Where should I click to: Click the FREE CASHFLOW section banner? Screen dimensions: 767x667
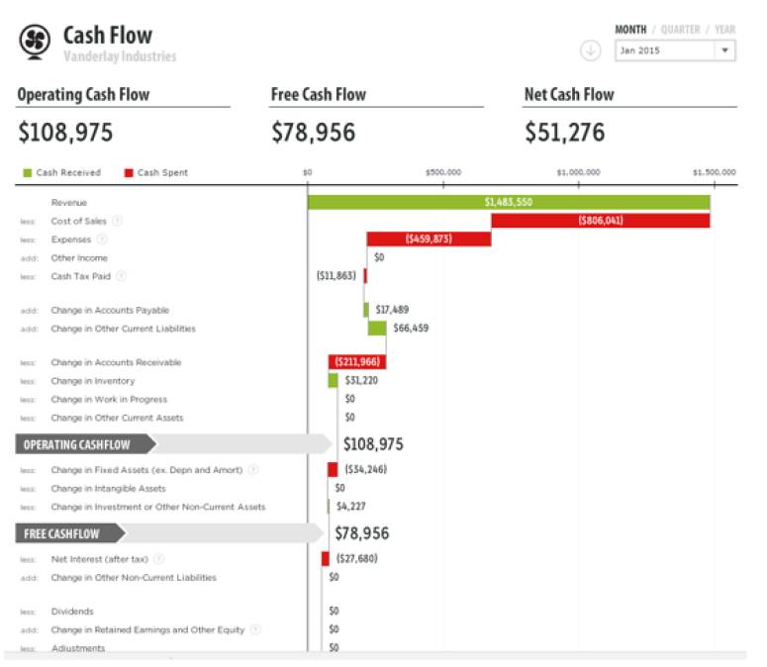(70, 533)
